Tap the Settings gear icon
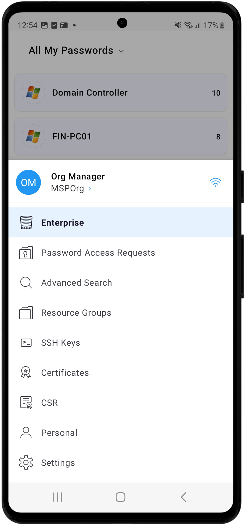This screenshot has width=244, height=525. click(26, 462)
